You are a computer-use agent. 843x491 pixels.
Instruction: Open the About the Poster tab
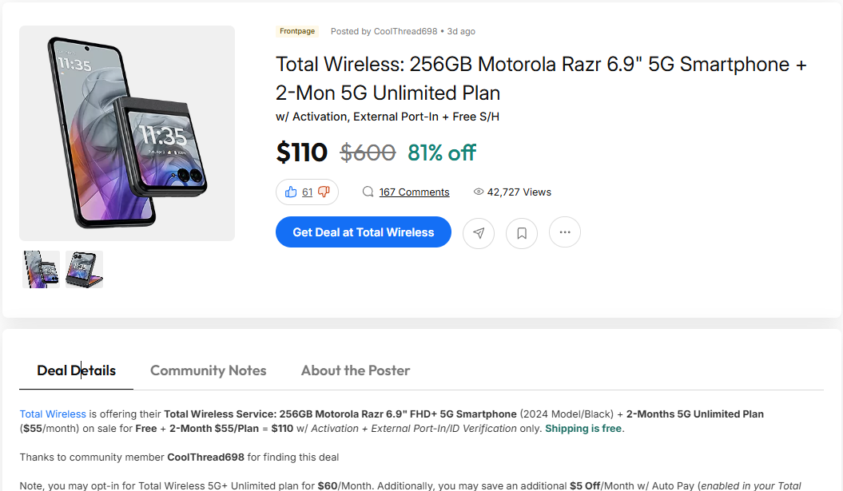[x=356, y=370]
